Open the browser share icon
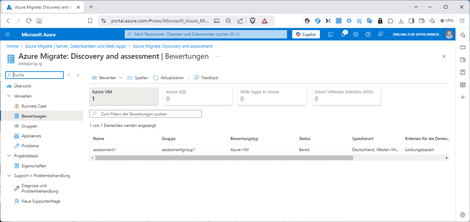The image size is (470, 222). 240,21
